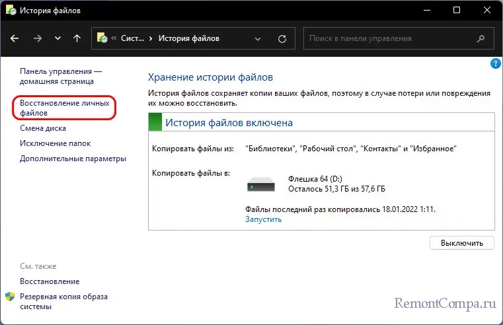This screenshot has width=503, height=325.
Task: Open the Восстановление link under См. также
Action: click(50, 281)
